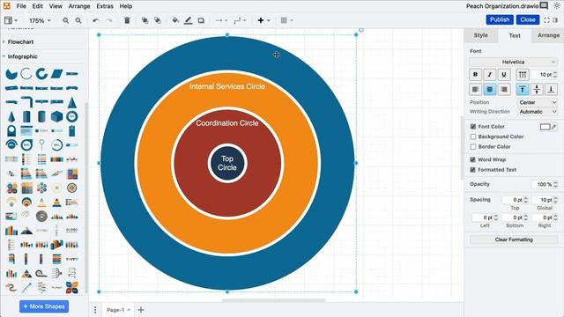Toggle the format panel icon
Image resolution: width=564 pixels, height=317 pixels.
click(556, 20)
